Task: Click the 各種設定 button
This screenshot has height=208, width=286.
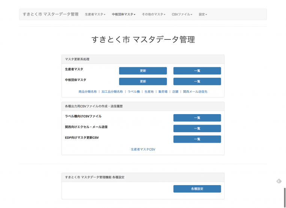Action: tap(197, 189)
